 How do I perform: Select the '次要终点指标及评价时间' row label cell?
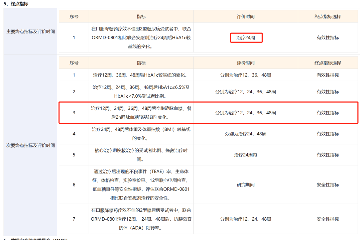pos(31,145)
